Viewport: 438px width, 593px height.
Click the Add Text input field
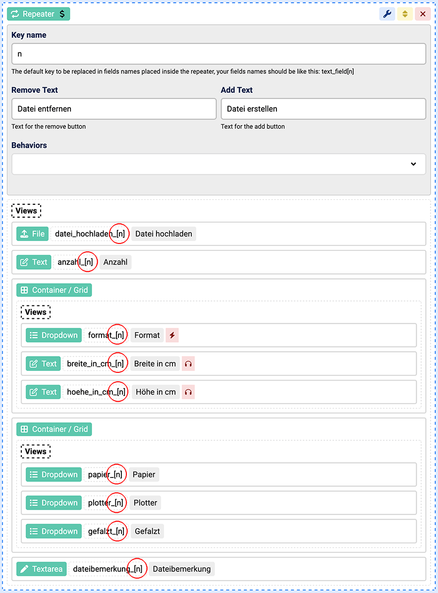(x=323, y=109)
